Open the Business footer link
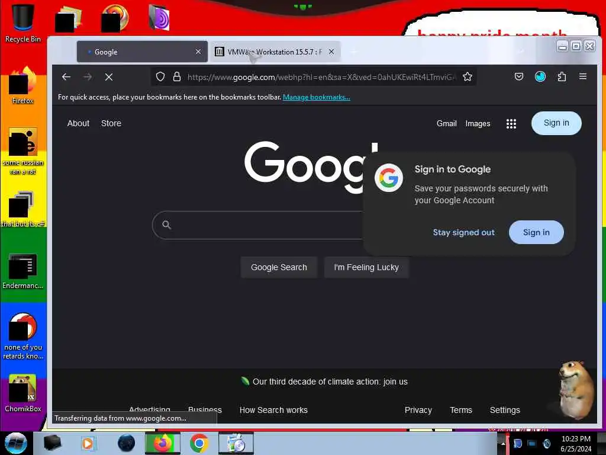Image resolution: width=606 pixels, height=455 pixels. click(205, 410)
